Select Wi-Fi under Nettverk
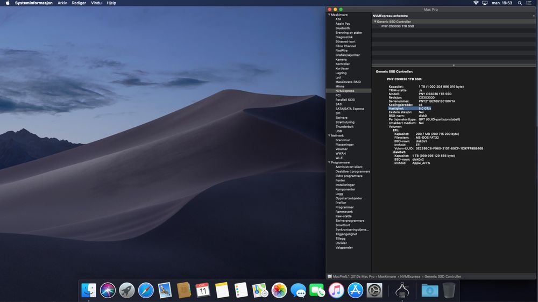This screenshot has height=302, width=538. click(339, 158)
